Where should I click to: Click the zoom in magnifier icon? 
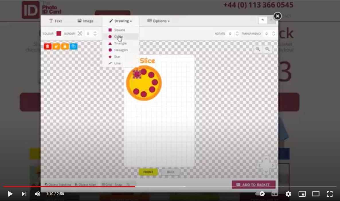tap(258, 49)
